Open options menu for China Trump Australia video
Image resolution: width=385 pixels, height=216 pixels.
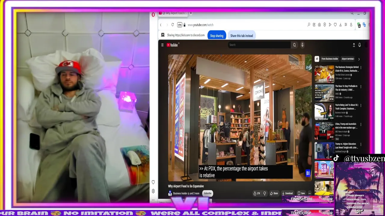361,124
